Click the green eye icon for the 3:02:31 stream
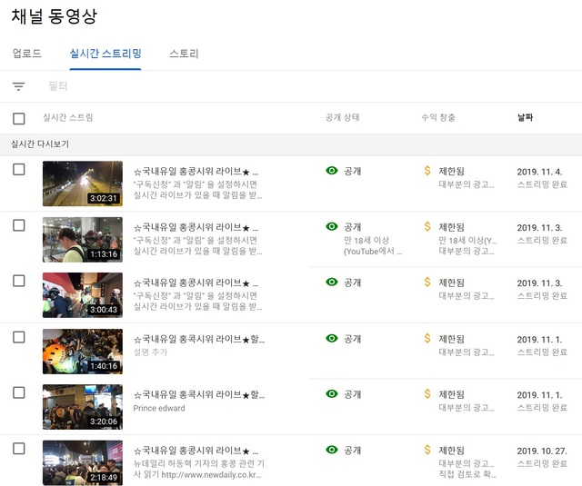Screen dimensions: 582x486 coord(332,171)
